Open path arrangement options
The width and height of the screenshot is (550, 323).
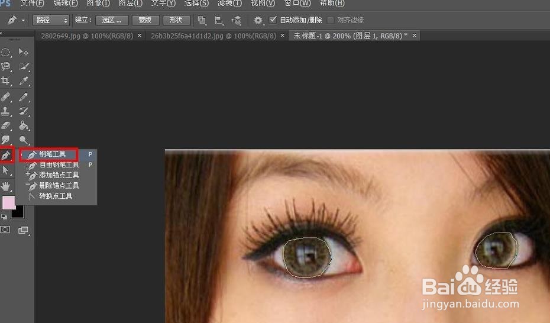tap(236, 20)
